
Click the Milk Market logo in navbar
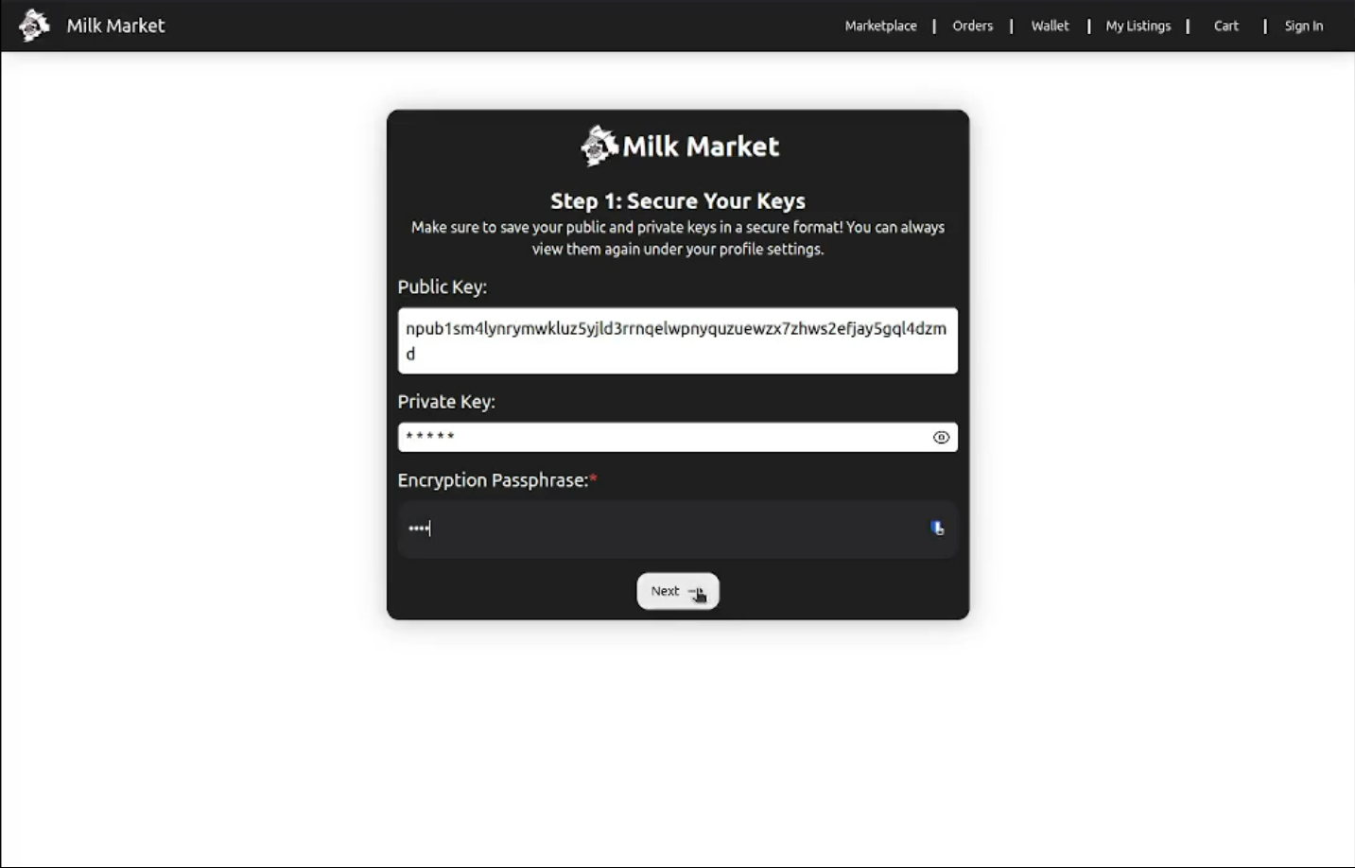point(34,26)
